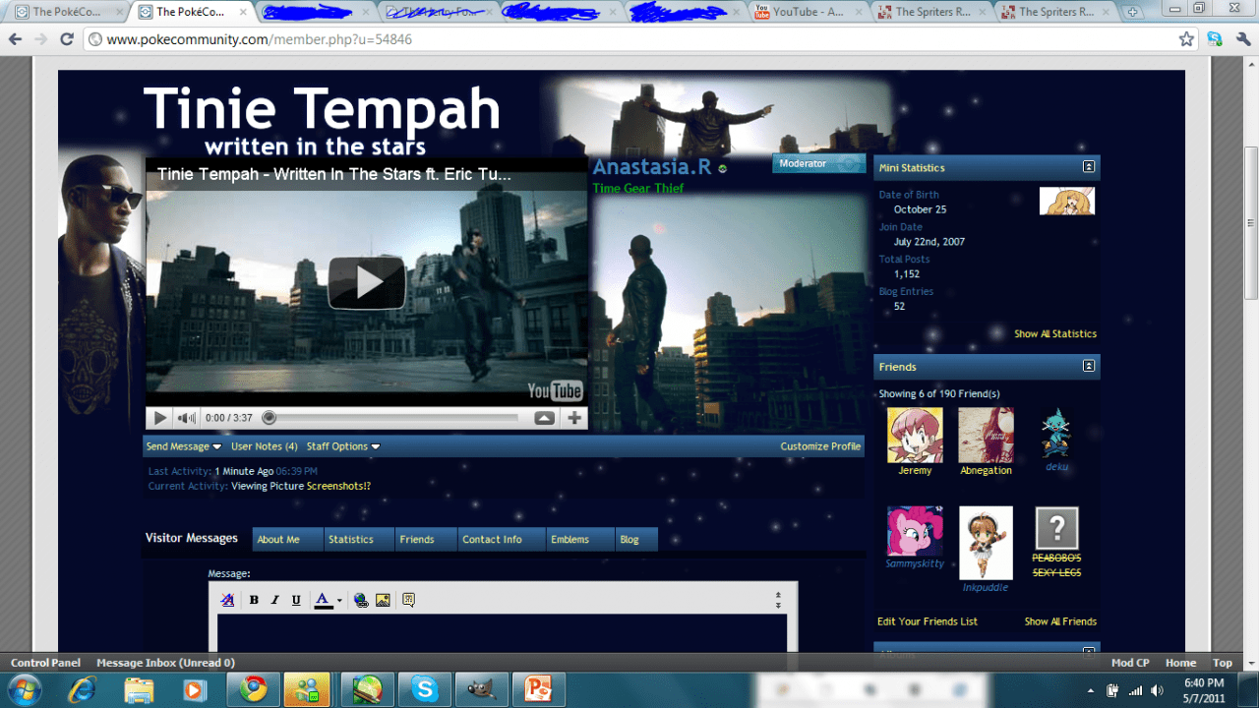Open Skype from Windows taskbar
The width and height of the screenshot is (1259, 708).
[425, 689]
